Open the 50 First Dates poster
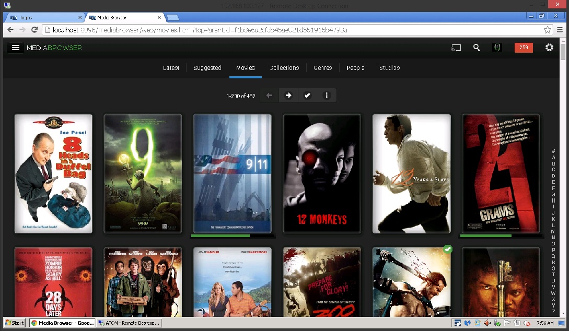Image resolution: width=569 pixels, height=331 pixels. click(x=232, y=282)
